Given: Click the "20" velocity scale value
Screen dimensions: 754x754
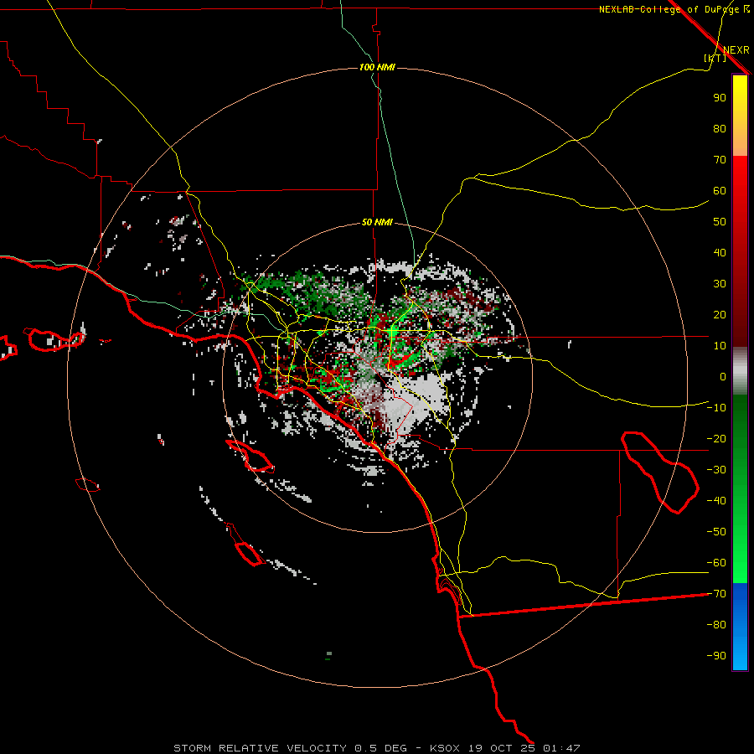Looking at the screenshot, I should tap(720, 315).
